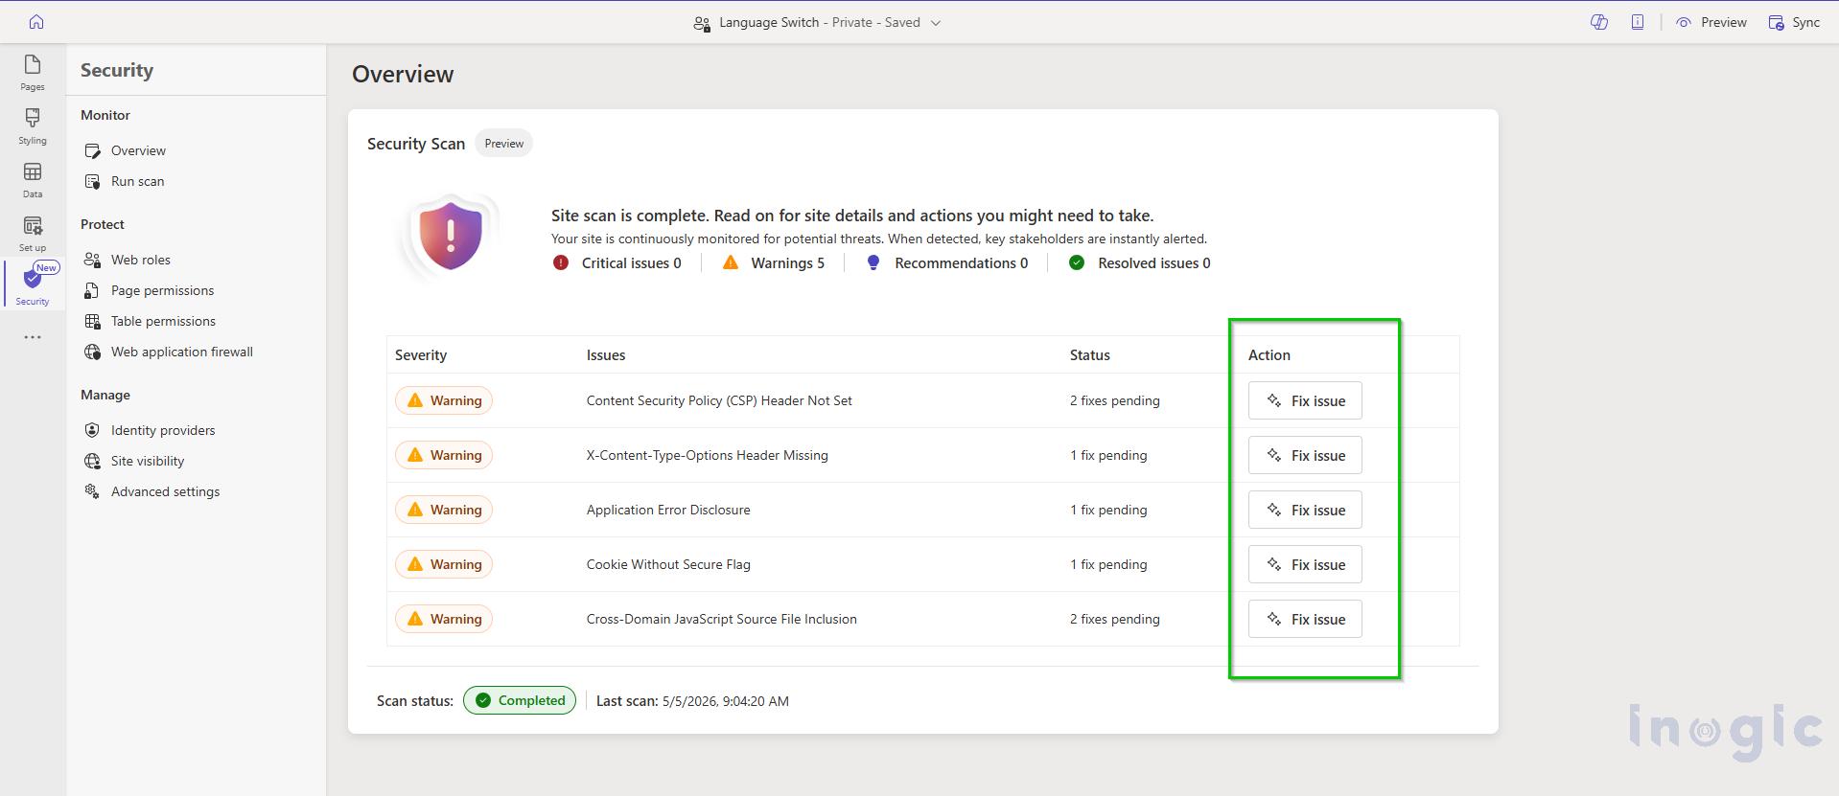Click the Site visibility globe icon
Viewport: 1839px width, 796px height.
coord(92,461)
